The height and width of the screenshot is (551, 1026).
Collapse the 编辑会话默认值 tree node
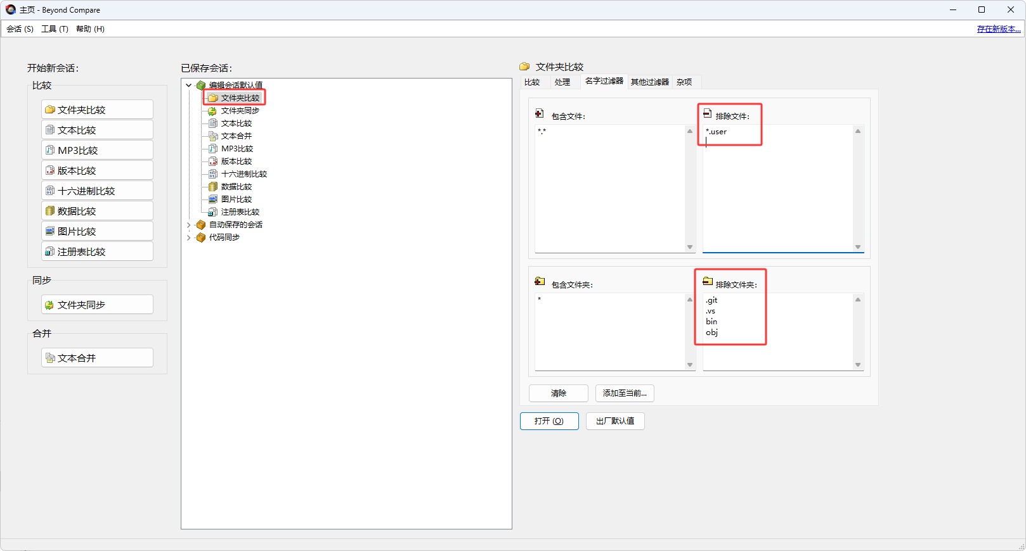tap(188, 85)
